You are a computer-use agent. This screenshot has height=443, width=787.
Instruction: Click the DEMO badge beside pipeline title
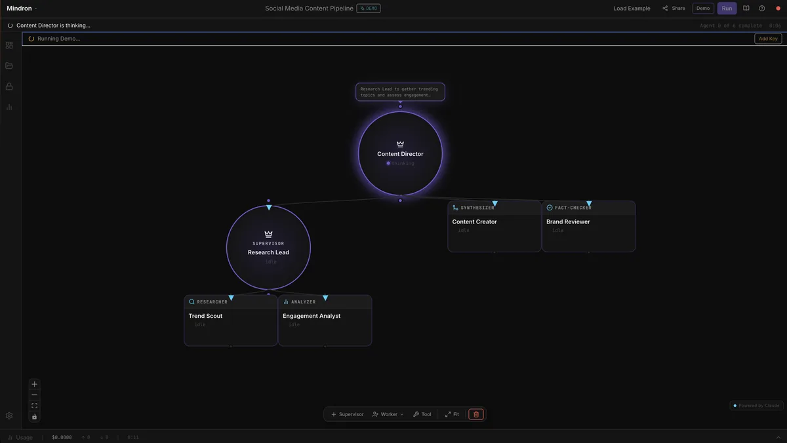point(369,9)
